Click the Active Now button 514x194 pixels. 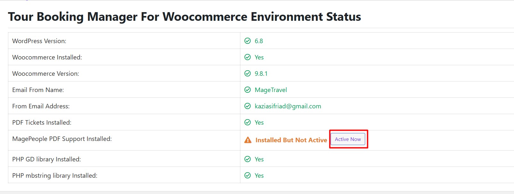click(348, 139)
